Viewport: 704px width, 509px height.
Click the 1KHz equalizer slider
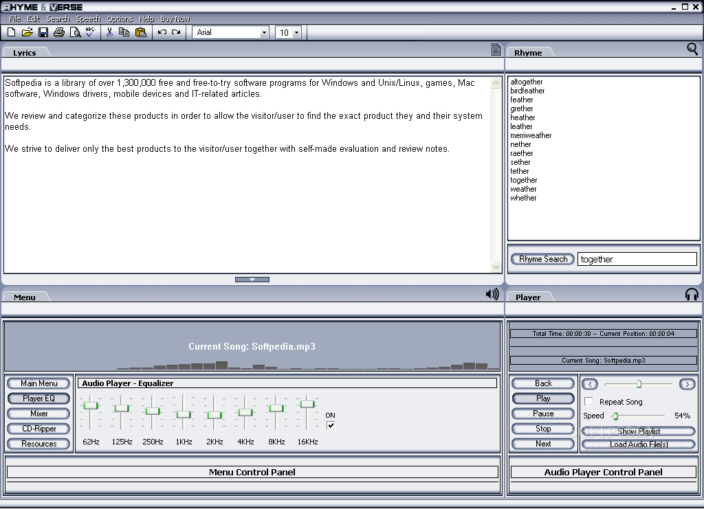(x=184, y=414)
